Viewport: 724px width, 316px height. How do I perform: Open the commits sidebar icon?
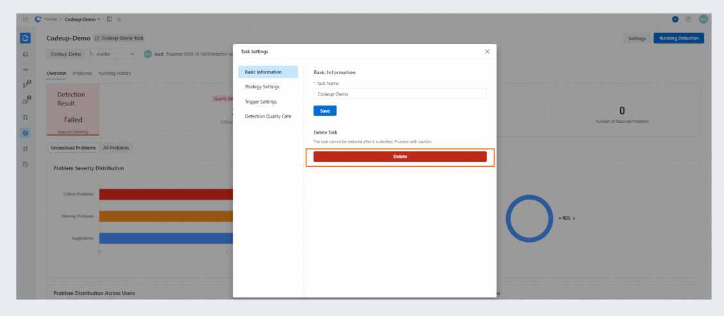[26, 70]
